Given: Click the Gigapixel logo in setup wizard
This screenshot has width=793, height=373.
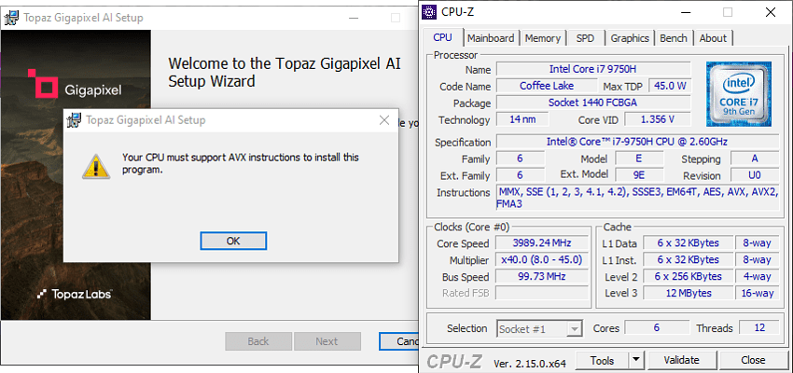Looking at the screenshot, I should point(75,84).
